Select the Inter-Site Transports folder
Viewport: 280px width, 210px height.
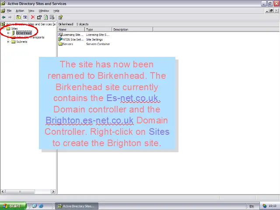30,37
